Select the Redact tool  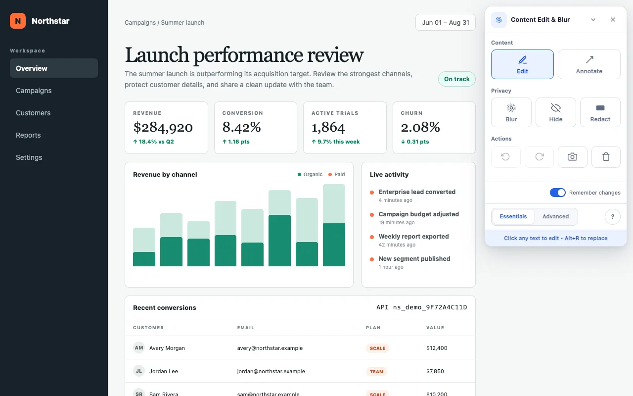coord(600,112)
